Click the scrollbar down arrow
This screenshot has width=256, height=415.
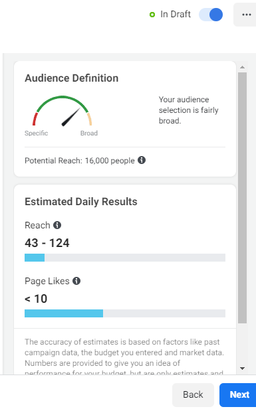[242, 368]
